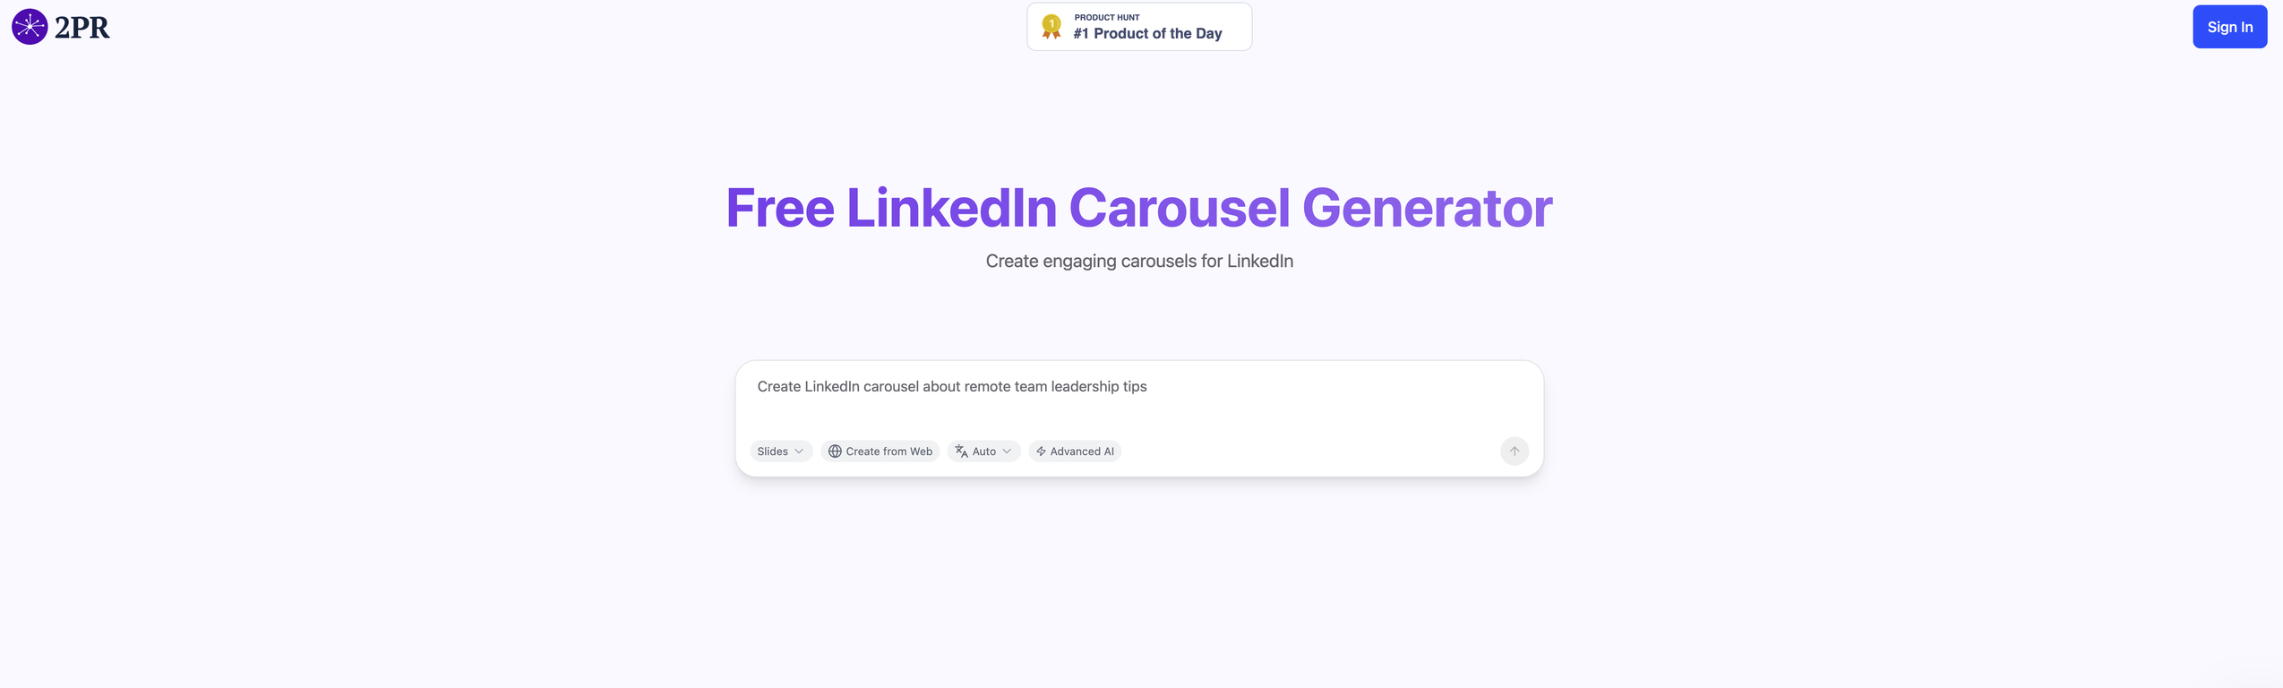Viewport: 2283px width, 688px height.
Task: Submit the prompt with the up-arrow button
Action: (x=1514, y=451)
